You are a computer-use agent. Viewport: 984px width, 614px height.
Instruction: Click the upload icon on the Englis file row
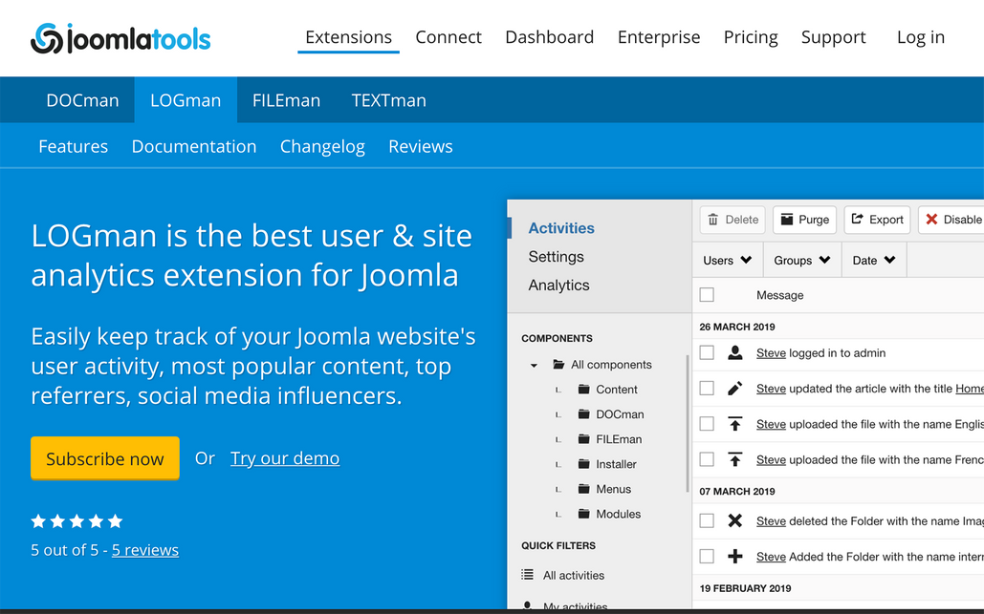(x=734, y=424)
